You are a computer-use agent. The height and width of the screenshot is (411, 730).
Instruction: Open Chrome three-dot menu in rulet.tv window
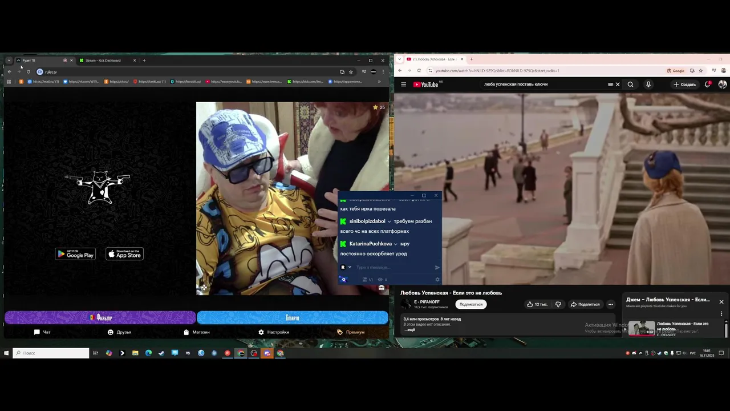(383, 72)
